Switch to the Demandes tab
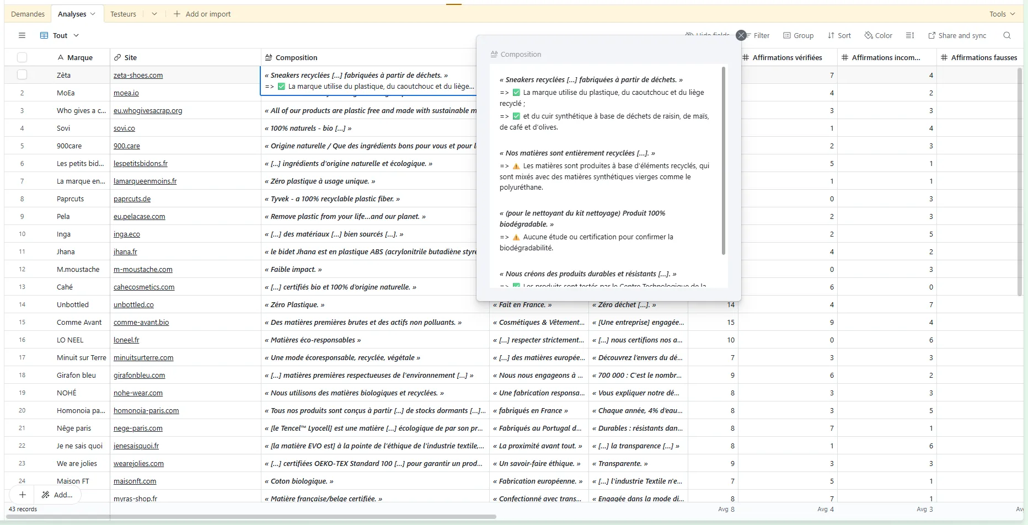This screenshot has height=525, width=1028. 27,13
